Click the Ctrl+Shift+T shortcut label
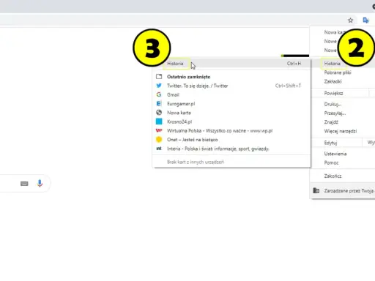The image size is (375, 281). click(288, 86)
